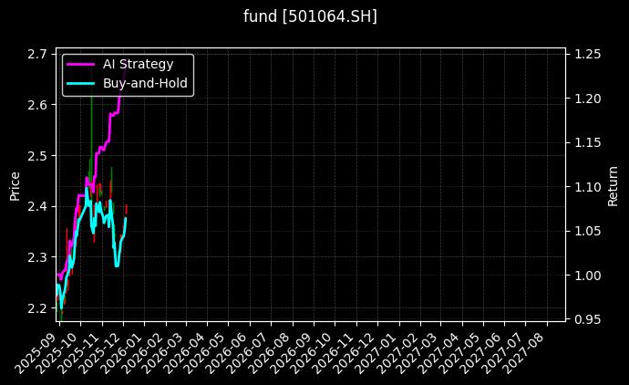Viewport: 629px width, 385px height.
Task: Click the 2026-12 date tick label
Action: point(355,352)
